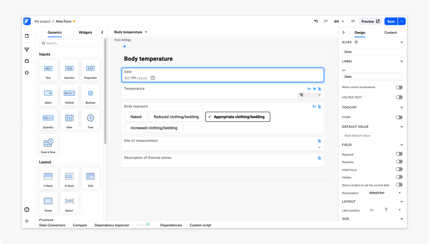Select the Select input widget

(x=48, y=95)
